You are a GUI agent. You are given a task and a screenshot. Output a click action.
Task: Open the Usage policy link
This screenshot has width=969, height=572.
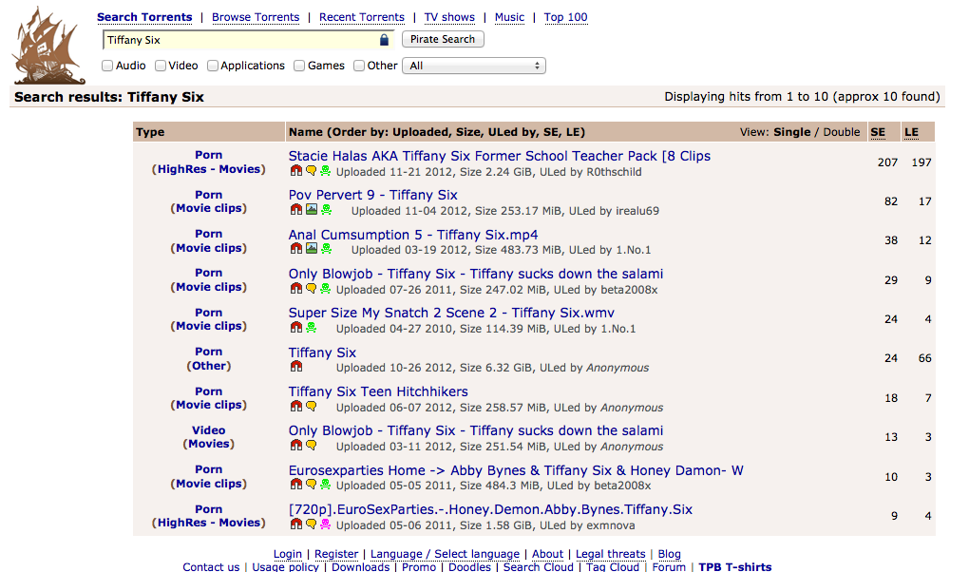click(286, 566)
